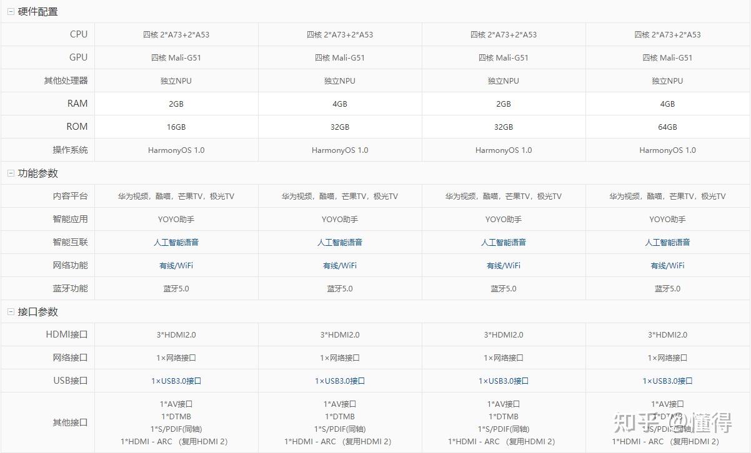Click the minus icon before 接口参数

(x=10, y=311)
